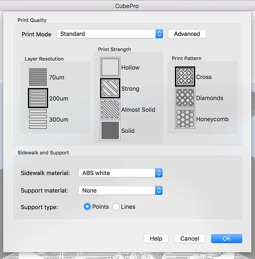Select the Cross print pattern icon
The height and width of the screenshot is (259, 255).
[185, 76]
